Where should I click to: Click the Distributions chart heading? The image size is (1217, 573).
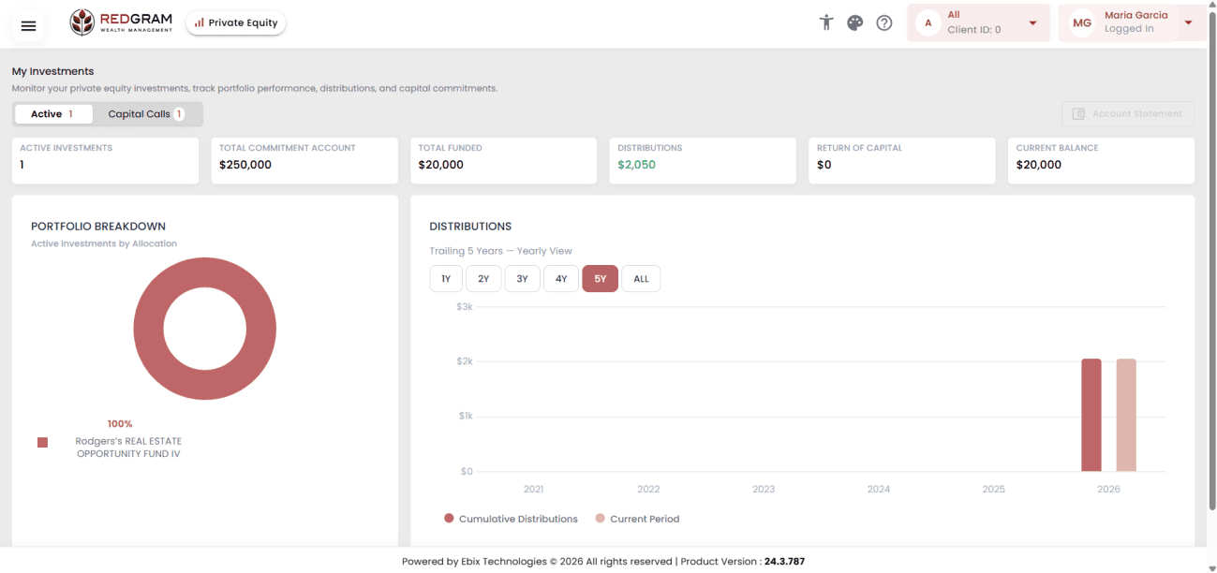point(470,227)
